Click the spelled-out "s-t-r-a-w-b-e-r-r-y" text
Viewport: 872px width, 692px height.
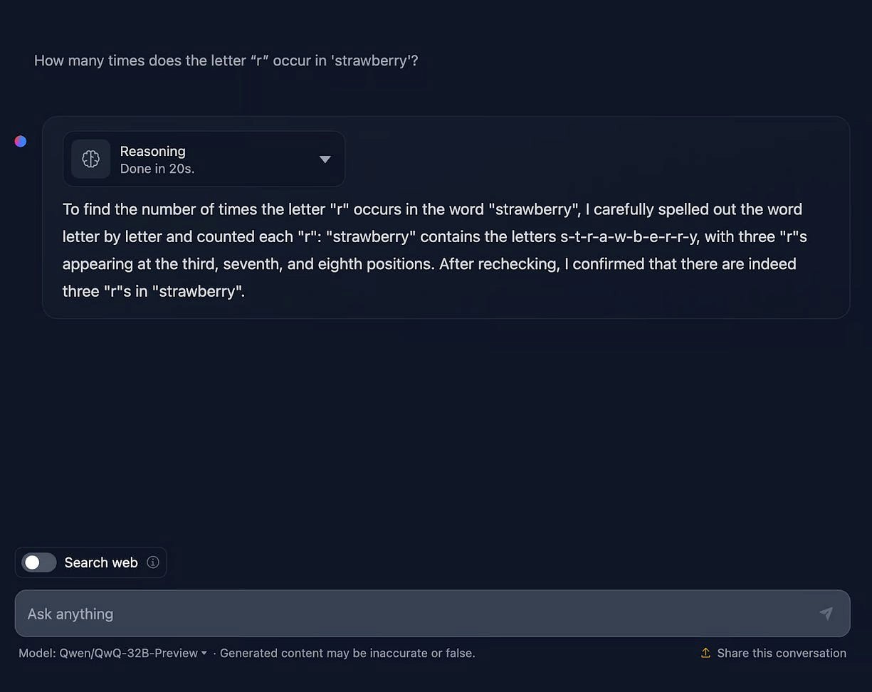[624, 236]
